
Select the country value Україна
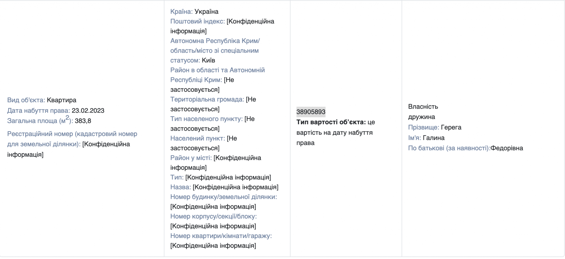pos(206,12)
